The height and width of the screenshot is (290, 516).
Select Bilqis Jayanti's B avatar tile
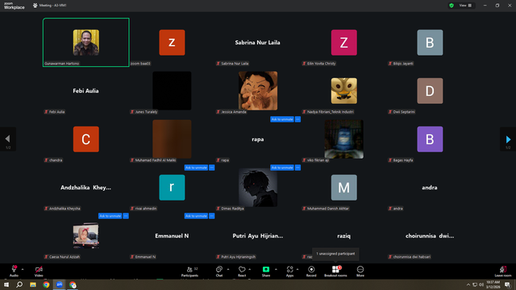click(430, 43)
